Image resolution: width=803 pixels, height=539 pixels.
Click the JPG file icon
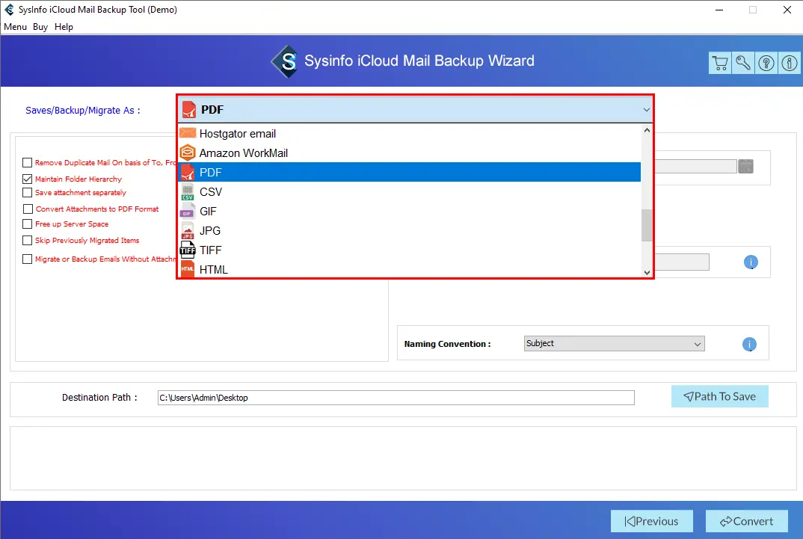click(188, 230)
